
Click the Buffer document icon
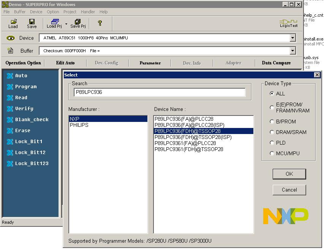click(10, 50)
